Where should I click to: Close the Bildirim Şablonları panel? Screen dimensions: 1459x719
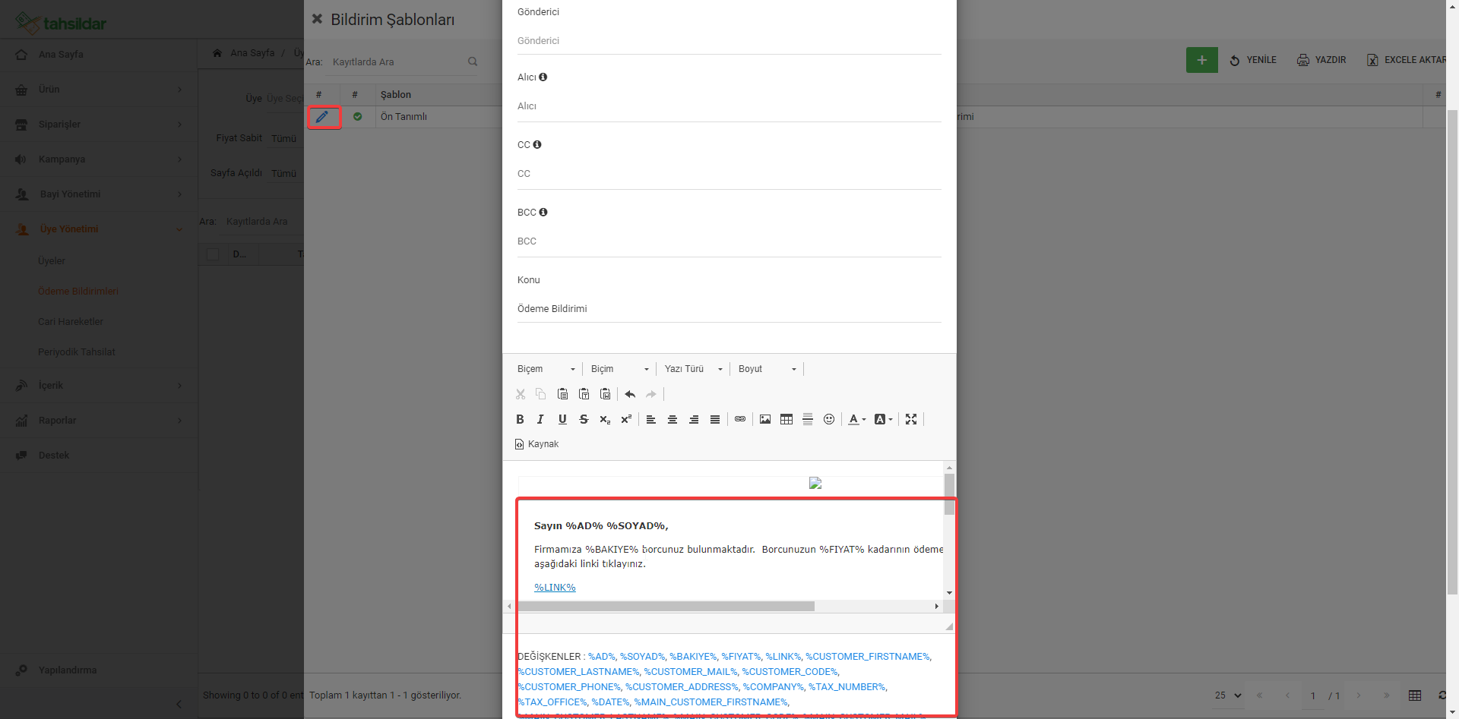click(317, 19)
